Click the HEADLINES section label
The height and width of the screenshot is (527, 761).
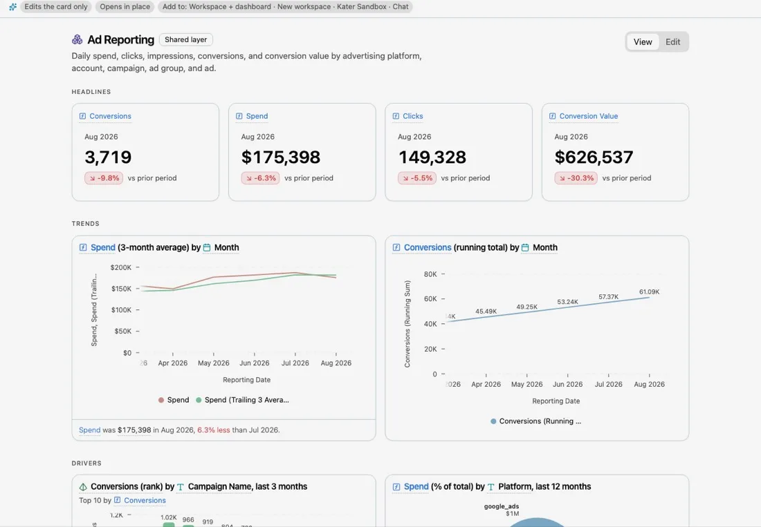coord(91,92)
